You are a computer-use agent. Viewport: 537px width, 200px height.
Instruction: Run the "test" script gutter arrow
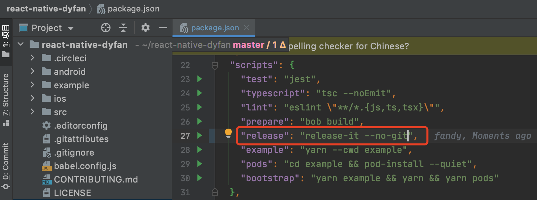pos(199,79)
